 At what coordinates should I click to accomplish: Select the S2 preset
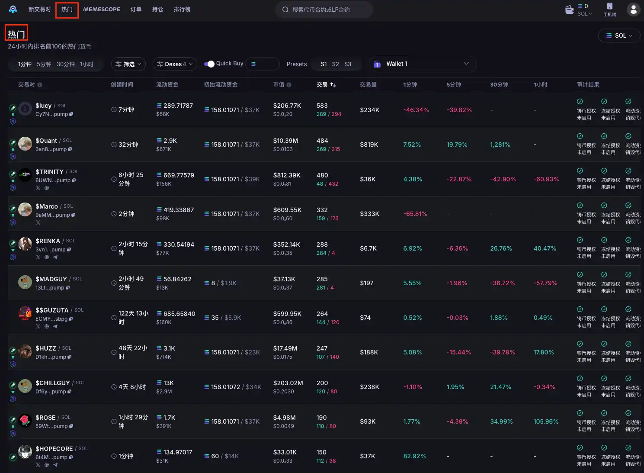pyautogui.click(x=335, y=64)
